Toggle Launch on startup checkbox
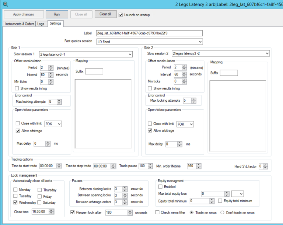Viewport: 283px width, 225px height. click(121, 15)
